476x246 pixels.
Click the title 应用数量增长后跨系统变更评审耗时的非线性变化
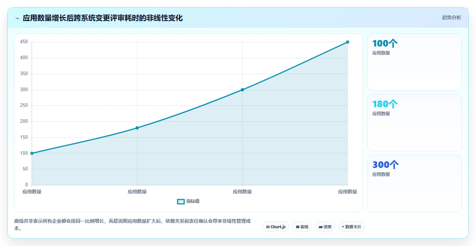pos(103,18)
